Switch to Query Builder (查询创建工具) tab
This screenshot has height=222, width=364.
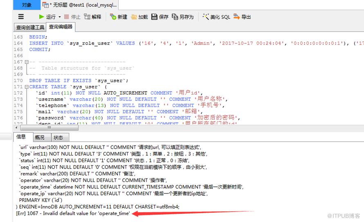pos(30,27)
